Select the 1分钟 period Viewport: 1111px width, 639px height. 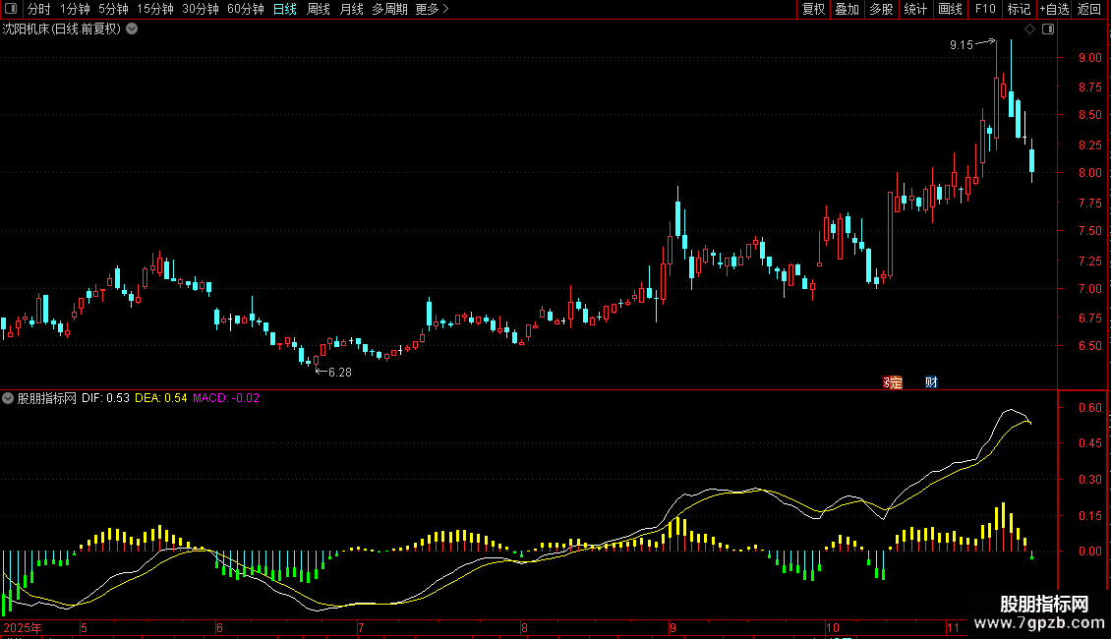coord(75,9)
